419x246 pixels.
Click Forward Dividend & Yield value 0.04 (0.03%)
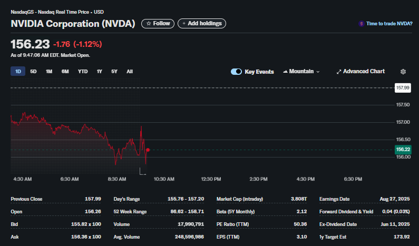[396, 212]
